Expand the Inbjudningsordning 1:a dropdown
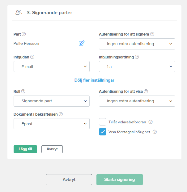 click(x=137, y=66)
